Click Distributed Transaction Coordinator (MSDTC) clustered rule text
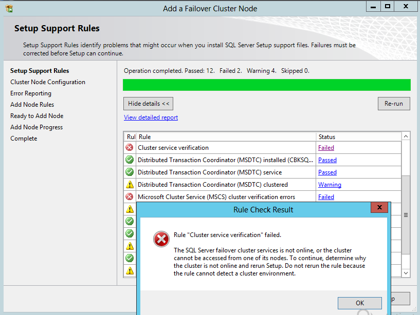Image resolution: width=420 pixels, height=315 pixels. pyautogui.click(x=213, y=185)
